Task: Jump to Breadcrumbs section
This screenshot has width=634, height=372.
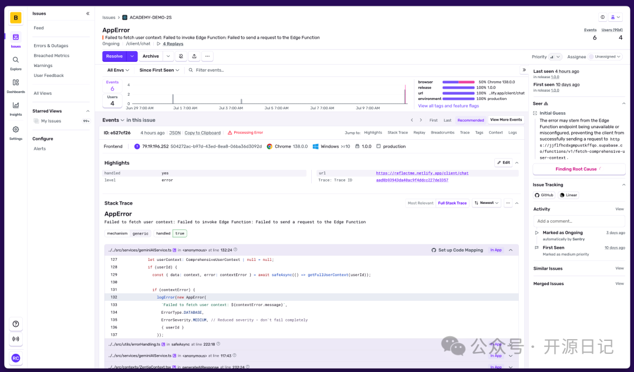Action: (443, 133)
